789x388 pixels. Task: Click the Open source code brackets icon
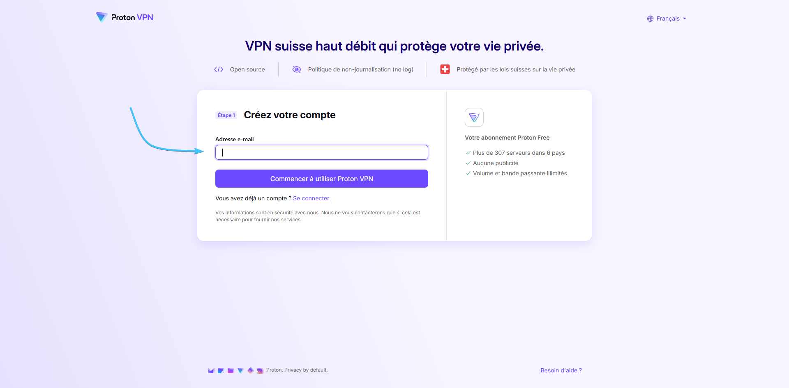(219, 69)
